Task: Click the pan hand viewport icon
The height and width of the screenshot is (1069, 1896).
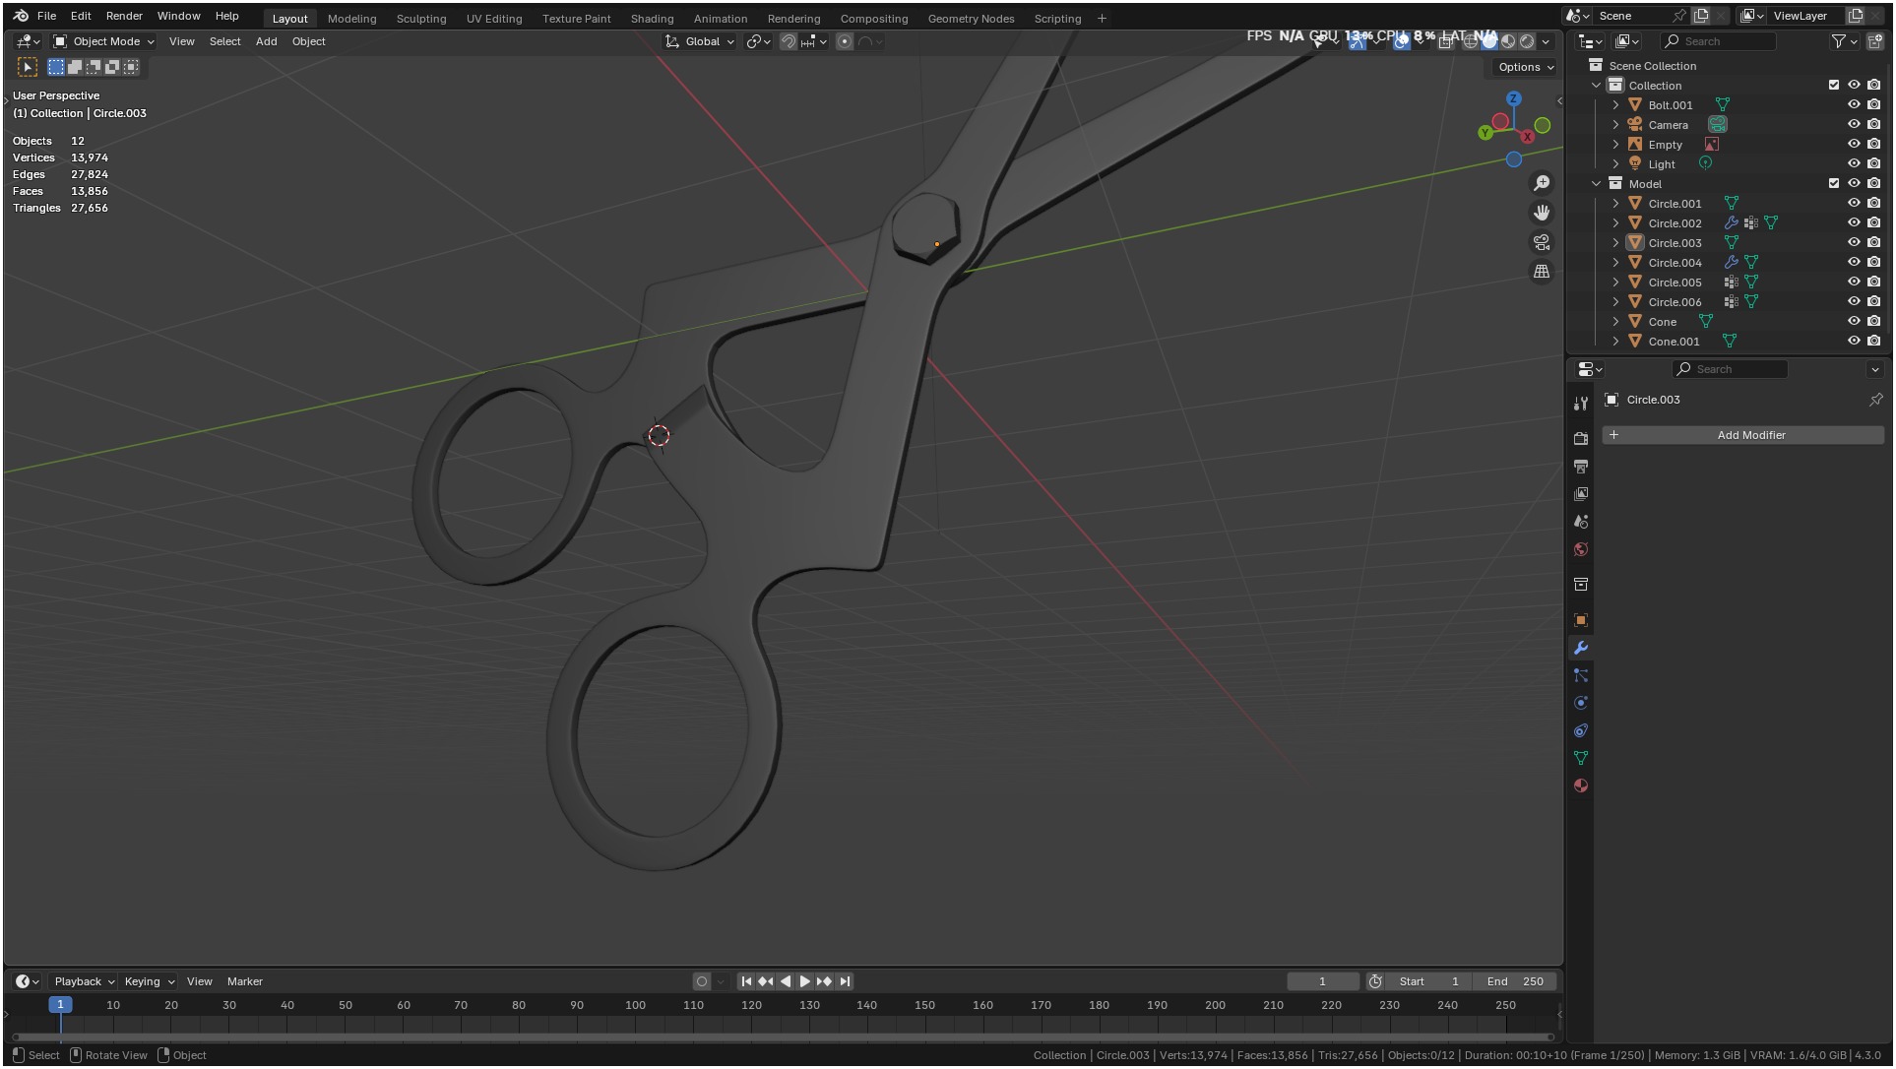Action: 1542,213
